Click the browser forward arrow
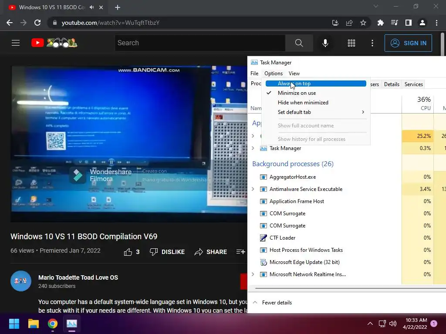446x334 pixels. click(x=24, y=23)
